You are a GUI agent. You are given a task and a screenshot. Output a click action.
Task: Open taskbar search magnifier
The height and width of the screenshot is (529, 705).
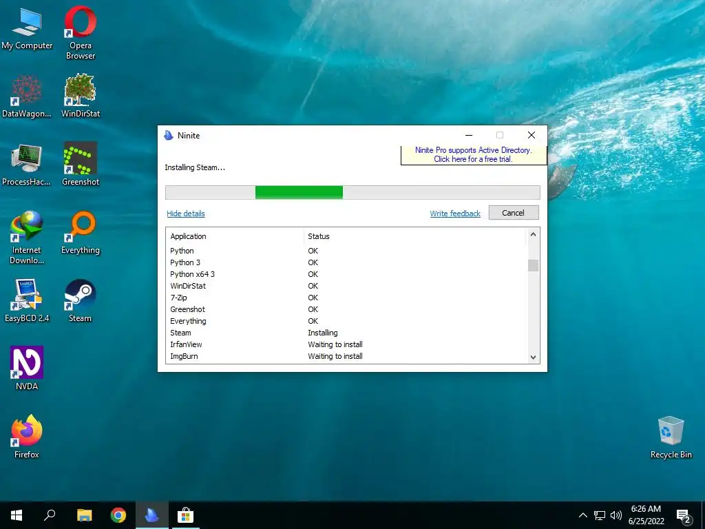tap(50, 515)
